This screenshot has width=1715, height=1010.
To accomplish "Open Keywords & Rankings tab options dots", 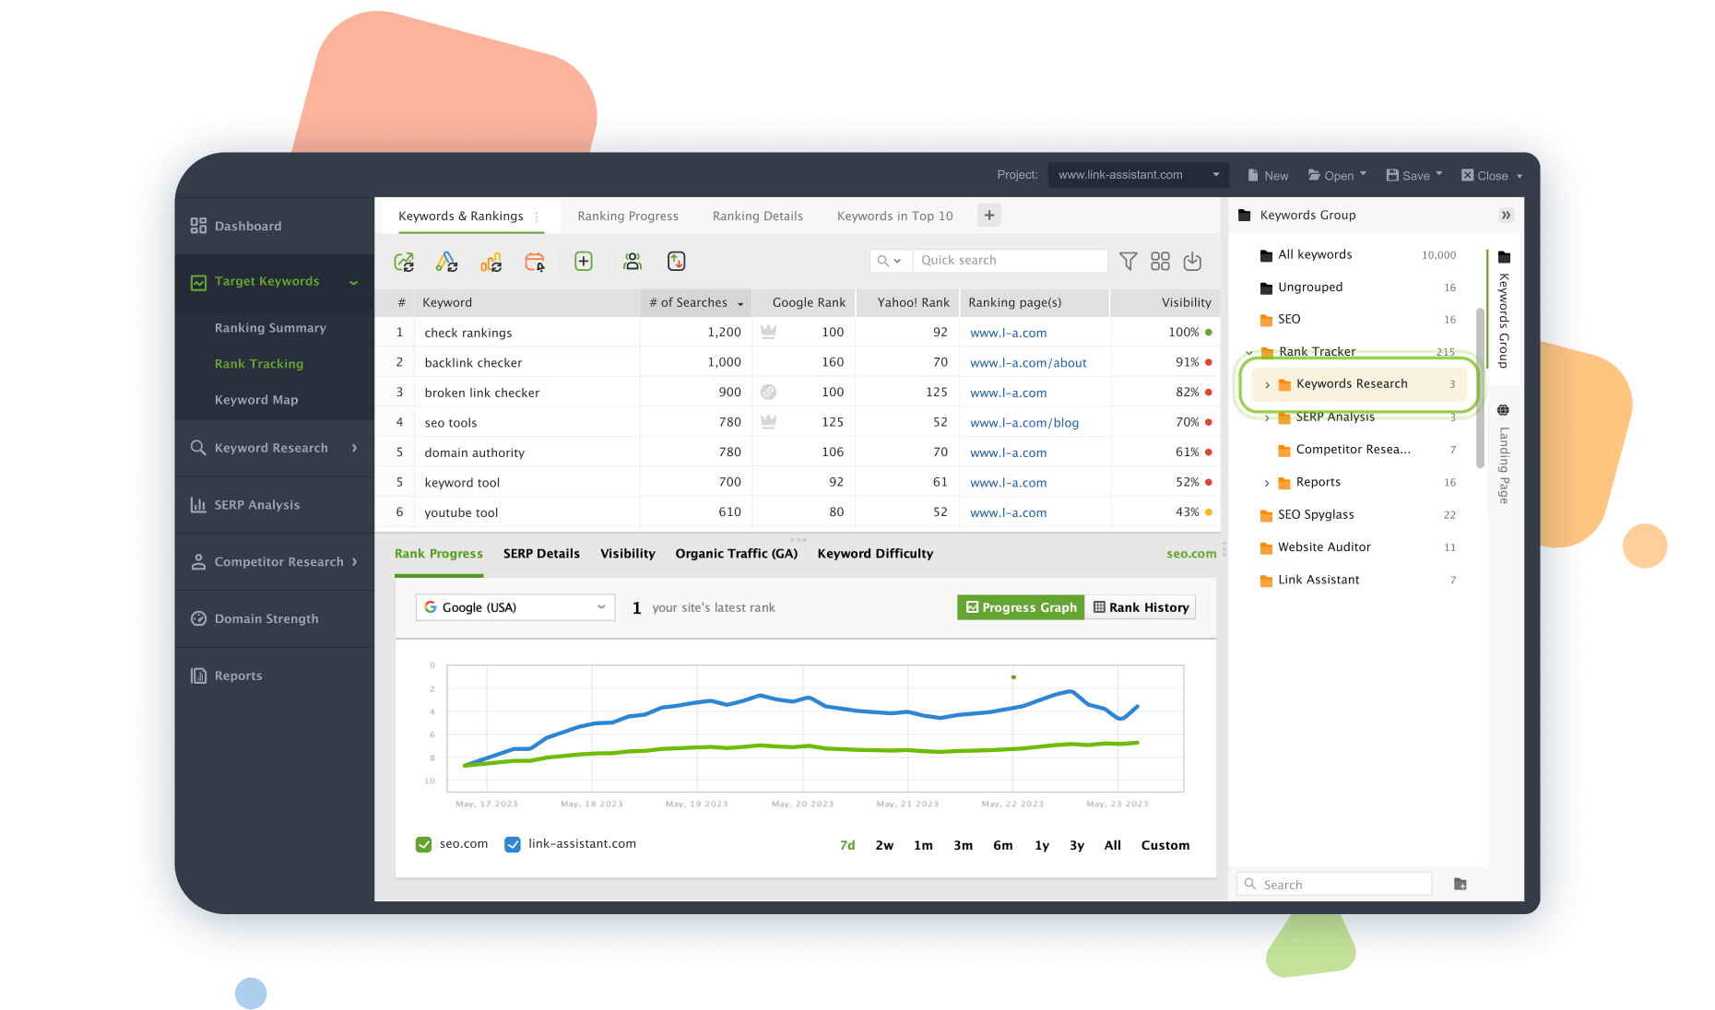I will click(x=537, y=217).
